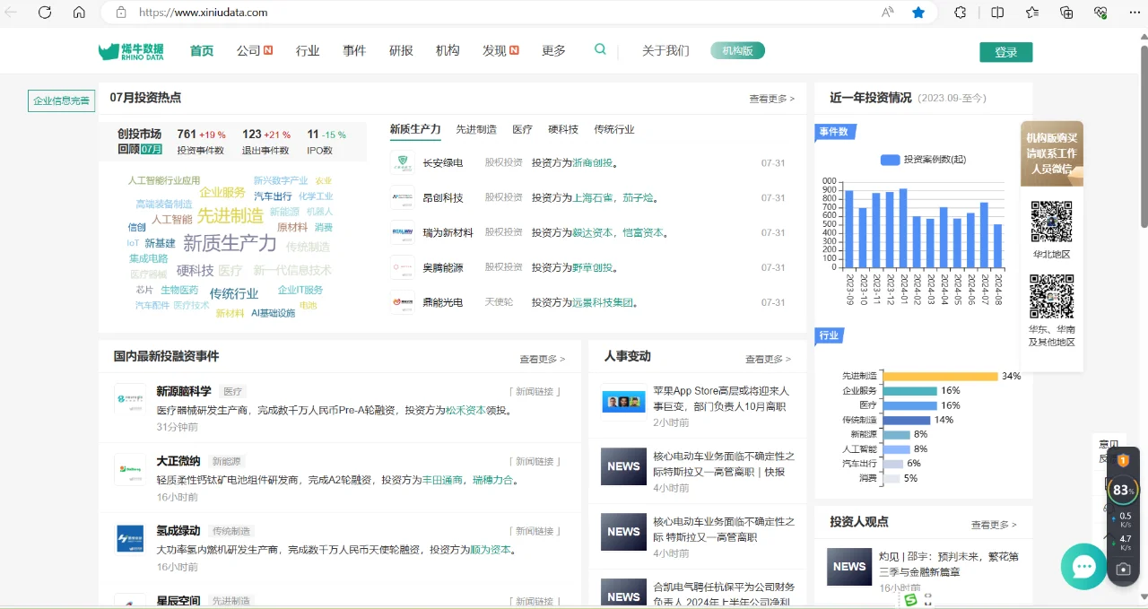The height and width of the screenshot is (609, 1148).
Task: Open the 研报 navigation item
Action: [x=401, y=51]
